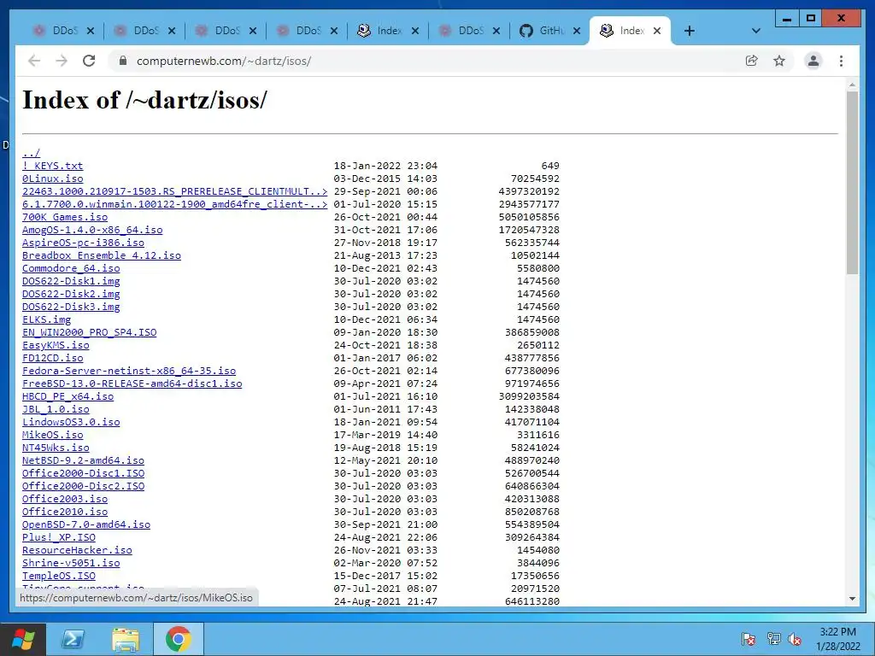Download FD12CD.iso
The image size is (875, 656).
coord(52,358)
